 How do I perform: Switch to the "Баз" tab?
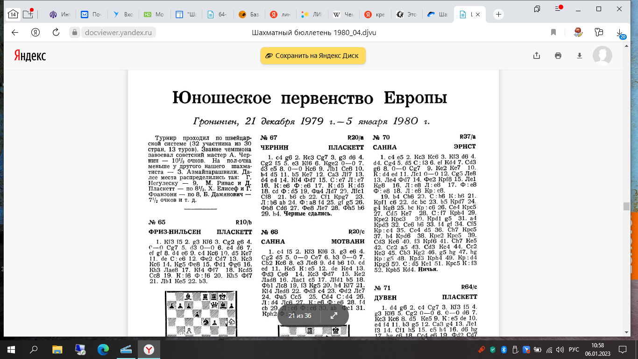coord(248,14)
